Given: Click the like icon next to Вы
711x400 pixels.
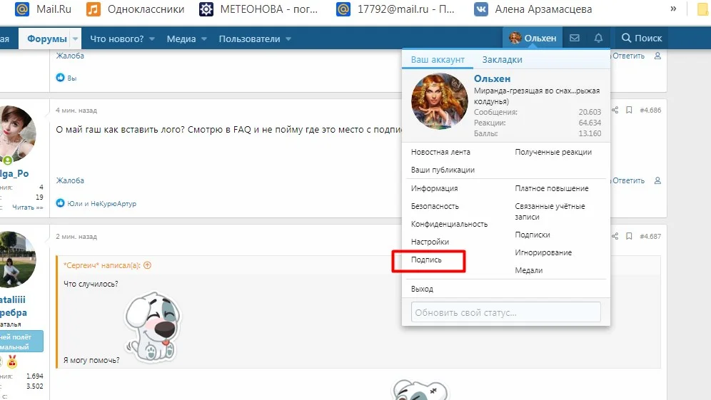Looking at the screenshot, I should (x=60, y=78).
